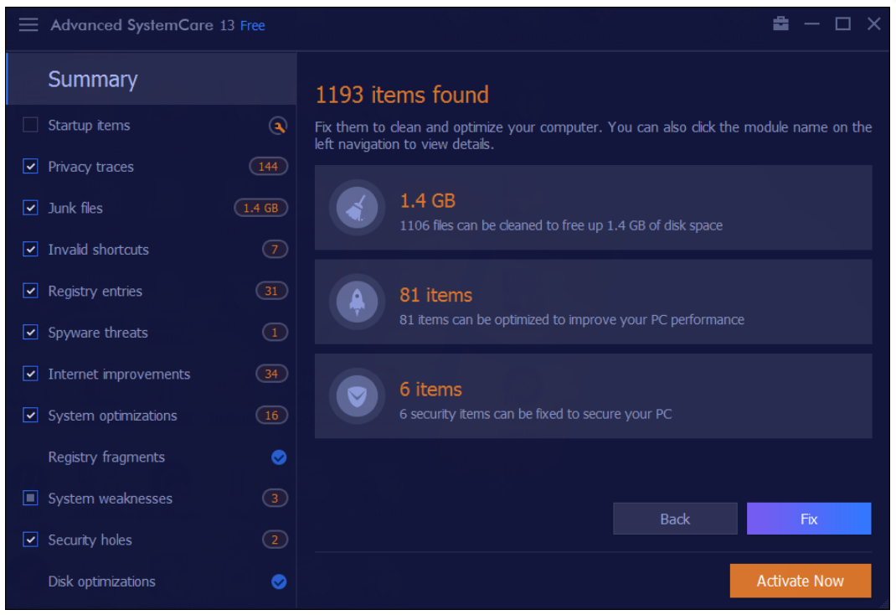Click the Startup items wrench search icon

278,126
